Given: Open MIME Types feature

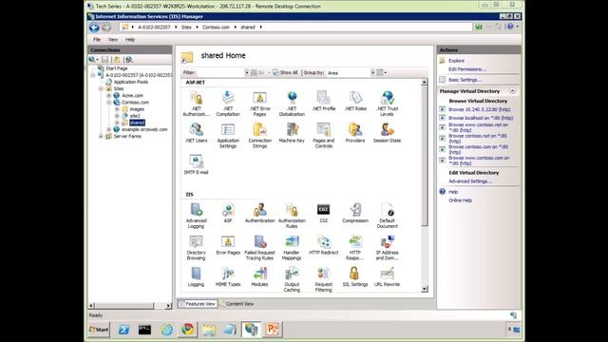Looking at the screenshot, I should (x=228, y=276).
